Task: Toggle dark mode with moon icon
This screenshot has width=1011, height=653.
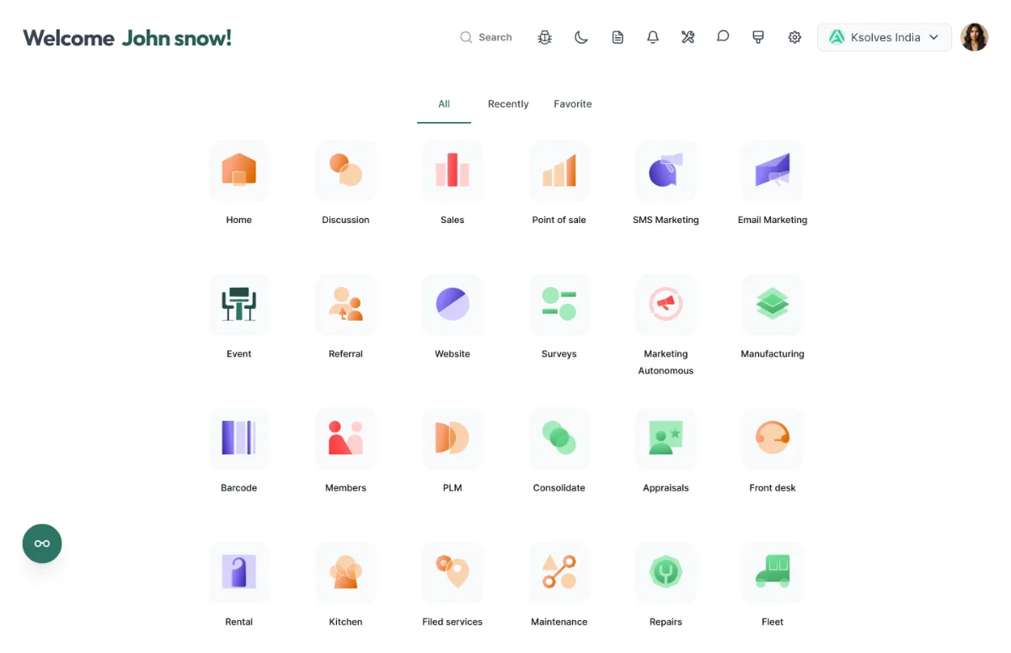Action: 581,37
